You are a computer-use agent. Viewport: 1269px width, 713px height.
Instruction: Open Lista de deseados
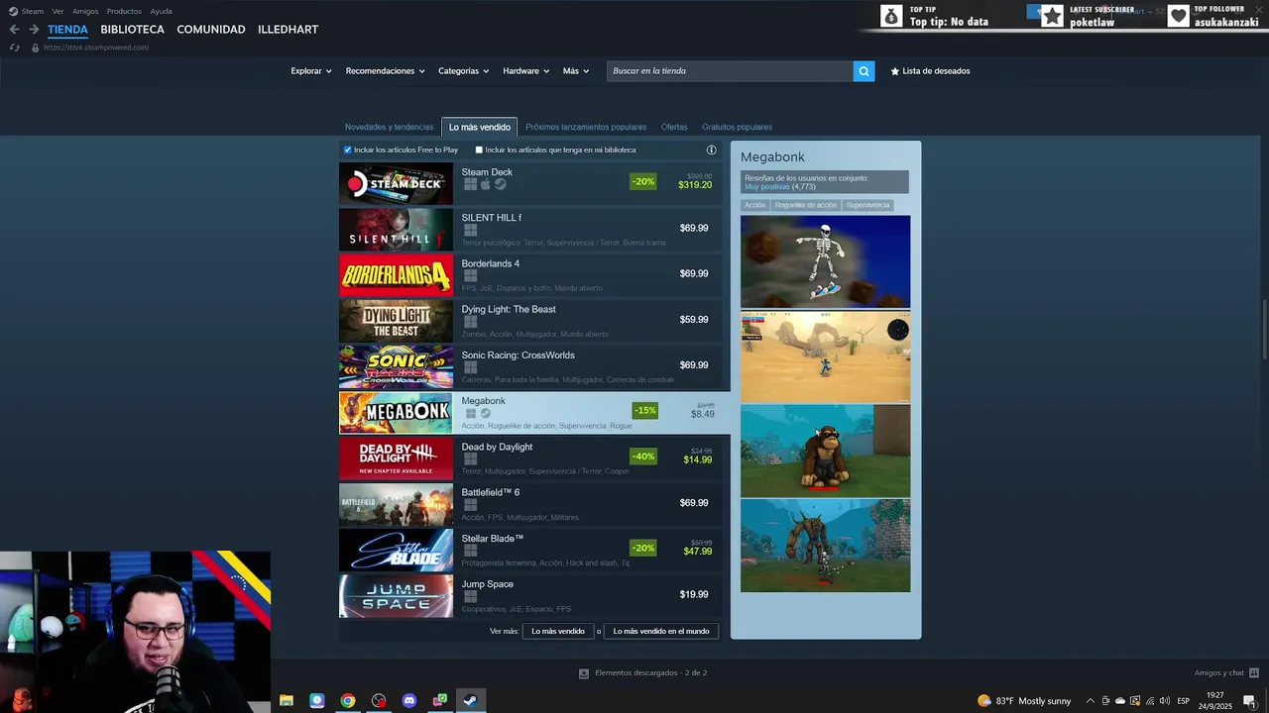(930, 71)
